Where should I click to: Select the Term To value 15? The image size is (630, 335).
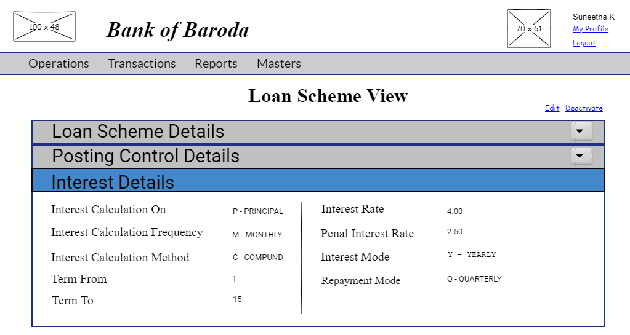pos(237,299)
